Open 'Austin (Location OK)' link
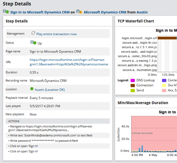 click(x=50, y=90)
